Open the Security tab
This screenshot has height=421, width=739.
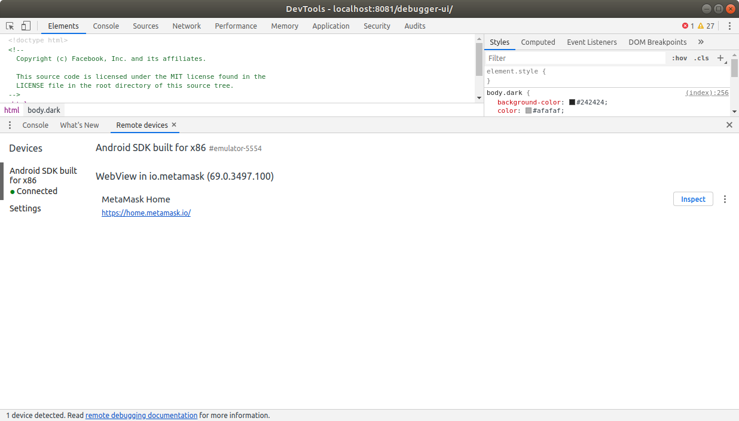tap(377, 26)
